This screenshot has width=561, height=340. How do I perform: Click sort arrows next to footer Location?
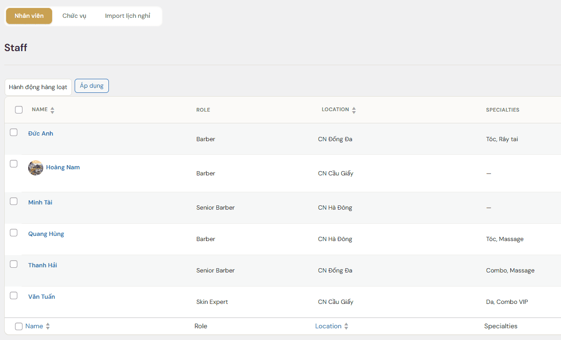tap(346, 326)
